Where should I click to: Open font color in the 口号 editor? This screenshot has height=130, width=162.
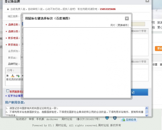click(x=12, y=76)
